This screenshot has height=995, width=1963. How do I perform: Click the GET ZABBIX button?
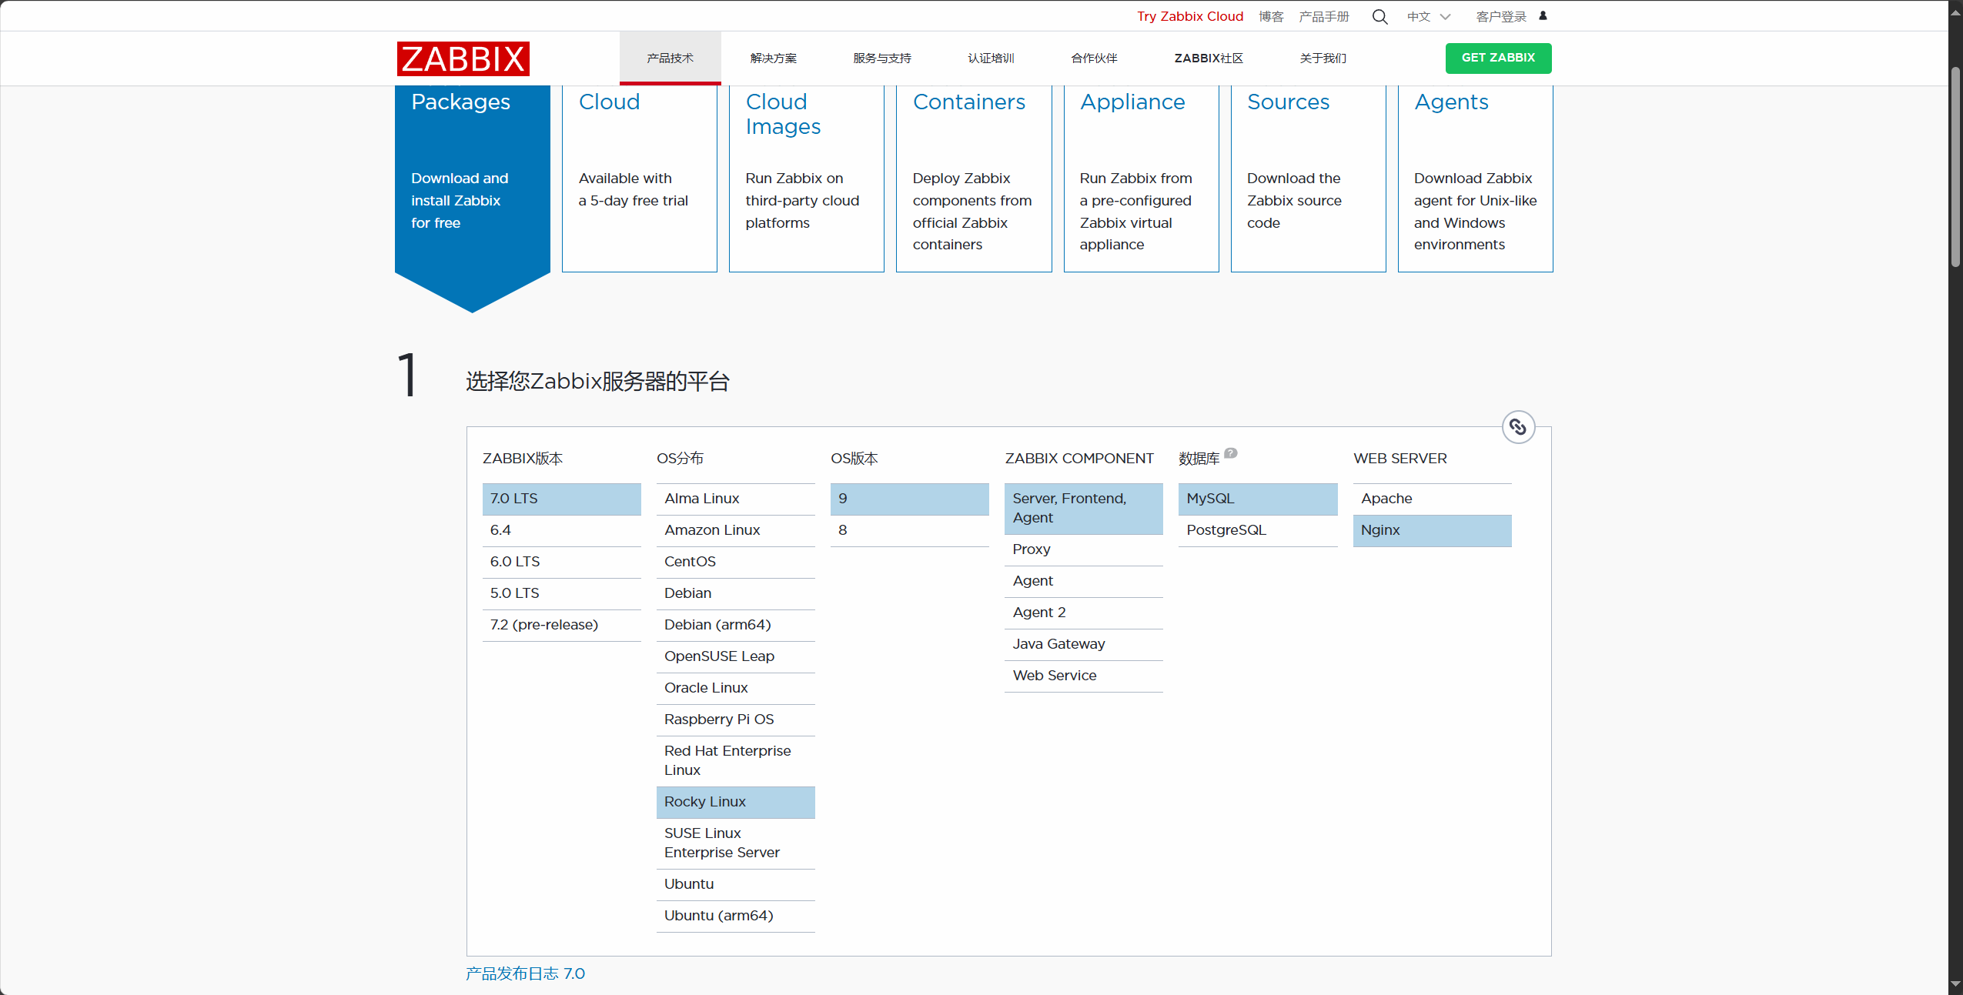tap(1497, 58)
